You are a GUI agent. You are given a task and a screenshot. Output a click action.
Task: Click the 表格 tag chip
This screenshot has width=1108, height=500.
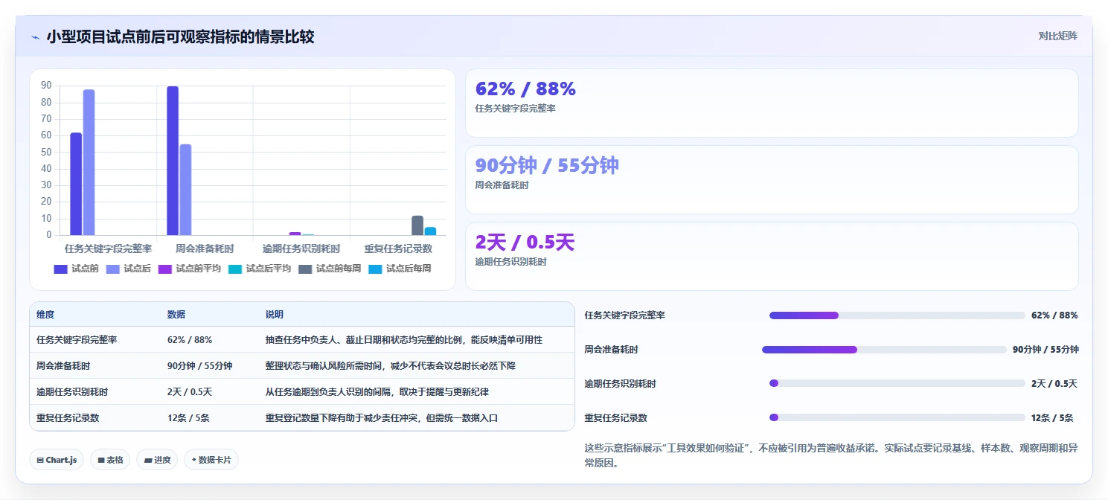point(110,460)
